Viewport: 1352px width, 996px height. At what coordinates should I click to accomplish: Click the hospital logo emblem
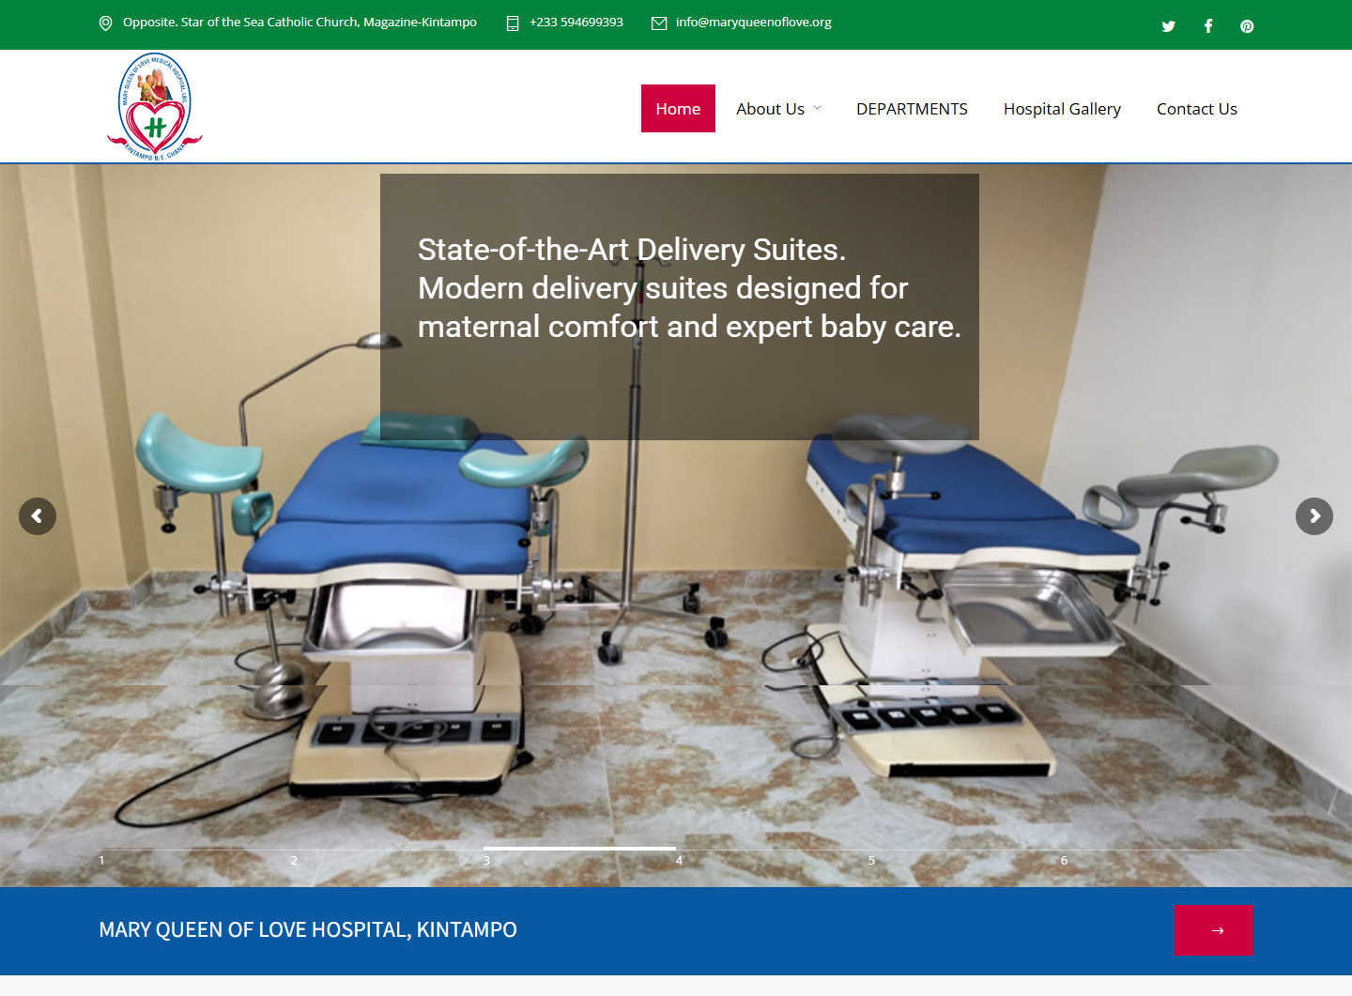pos(155,107)
